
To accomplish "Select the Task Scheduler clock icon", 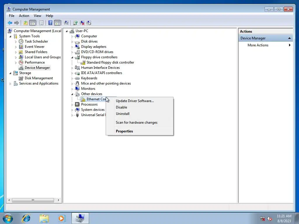I will [21, 41].
